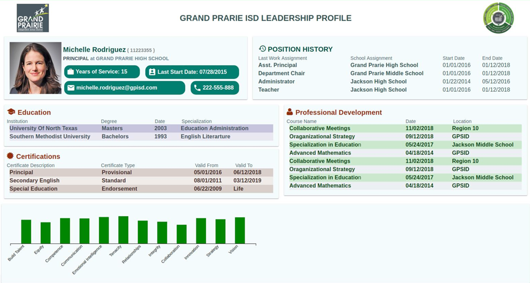Image resolution: width=530 pixels, height=283 pixels.
Task: Click the Endorsement certificate type
Action: [119, 188]
